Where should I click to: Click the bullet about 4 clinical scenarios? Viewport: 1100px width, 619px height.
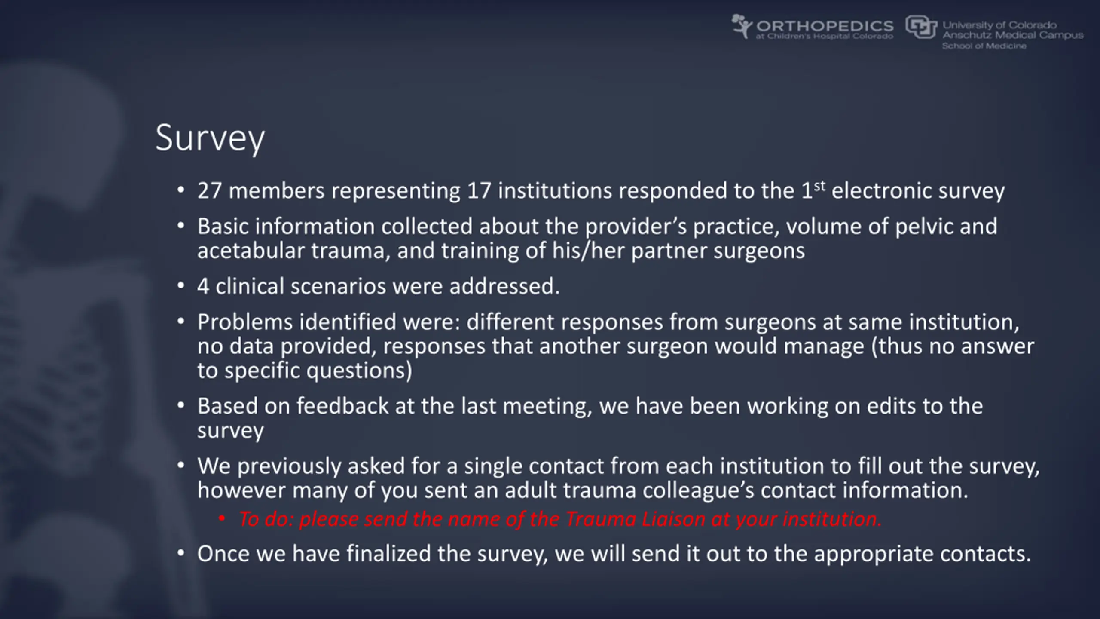(x=379, y=286)
